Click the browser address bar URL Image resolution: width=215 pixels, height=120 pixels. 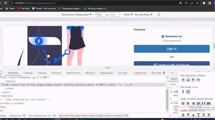pyautogui.click(x=35, y=3)
